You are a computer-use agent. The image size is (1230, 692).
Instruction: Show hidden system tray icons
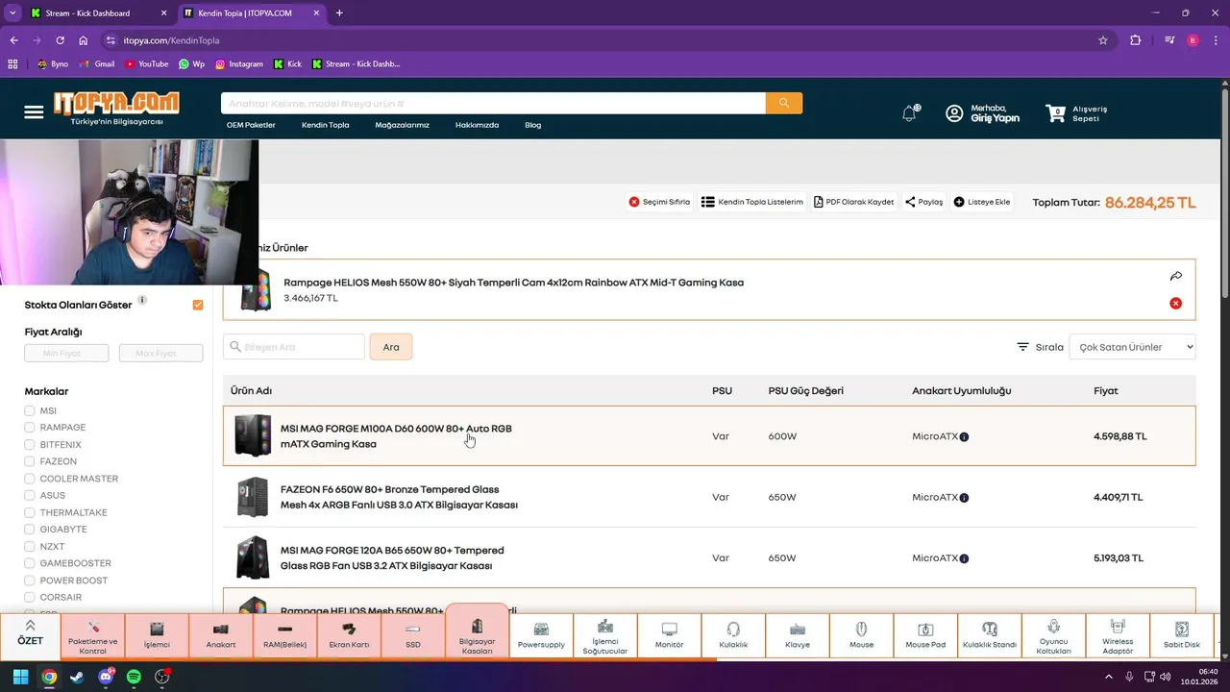point(1109,677)
